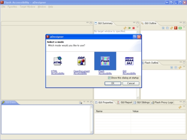Click GUI Summary scrollbar up arrow
This screenshot has width=187, height=140.
[x=137, y=32]
